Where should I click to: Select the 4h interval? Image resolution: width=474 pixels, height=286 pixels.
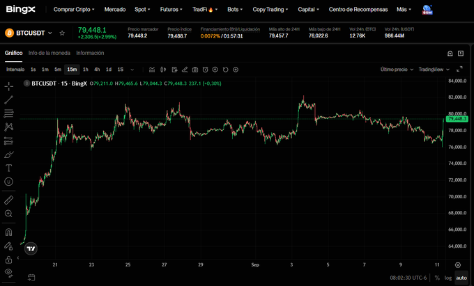click(97, 70)
